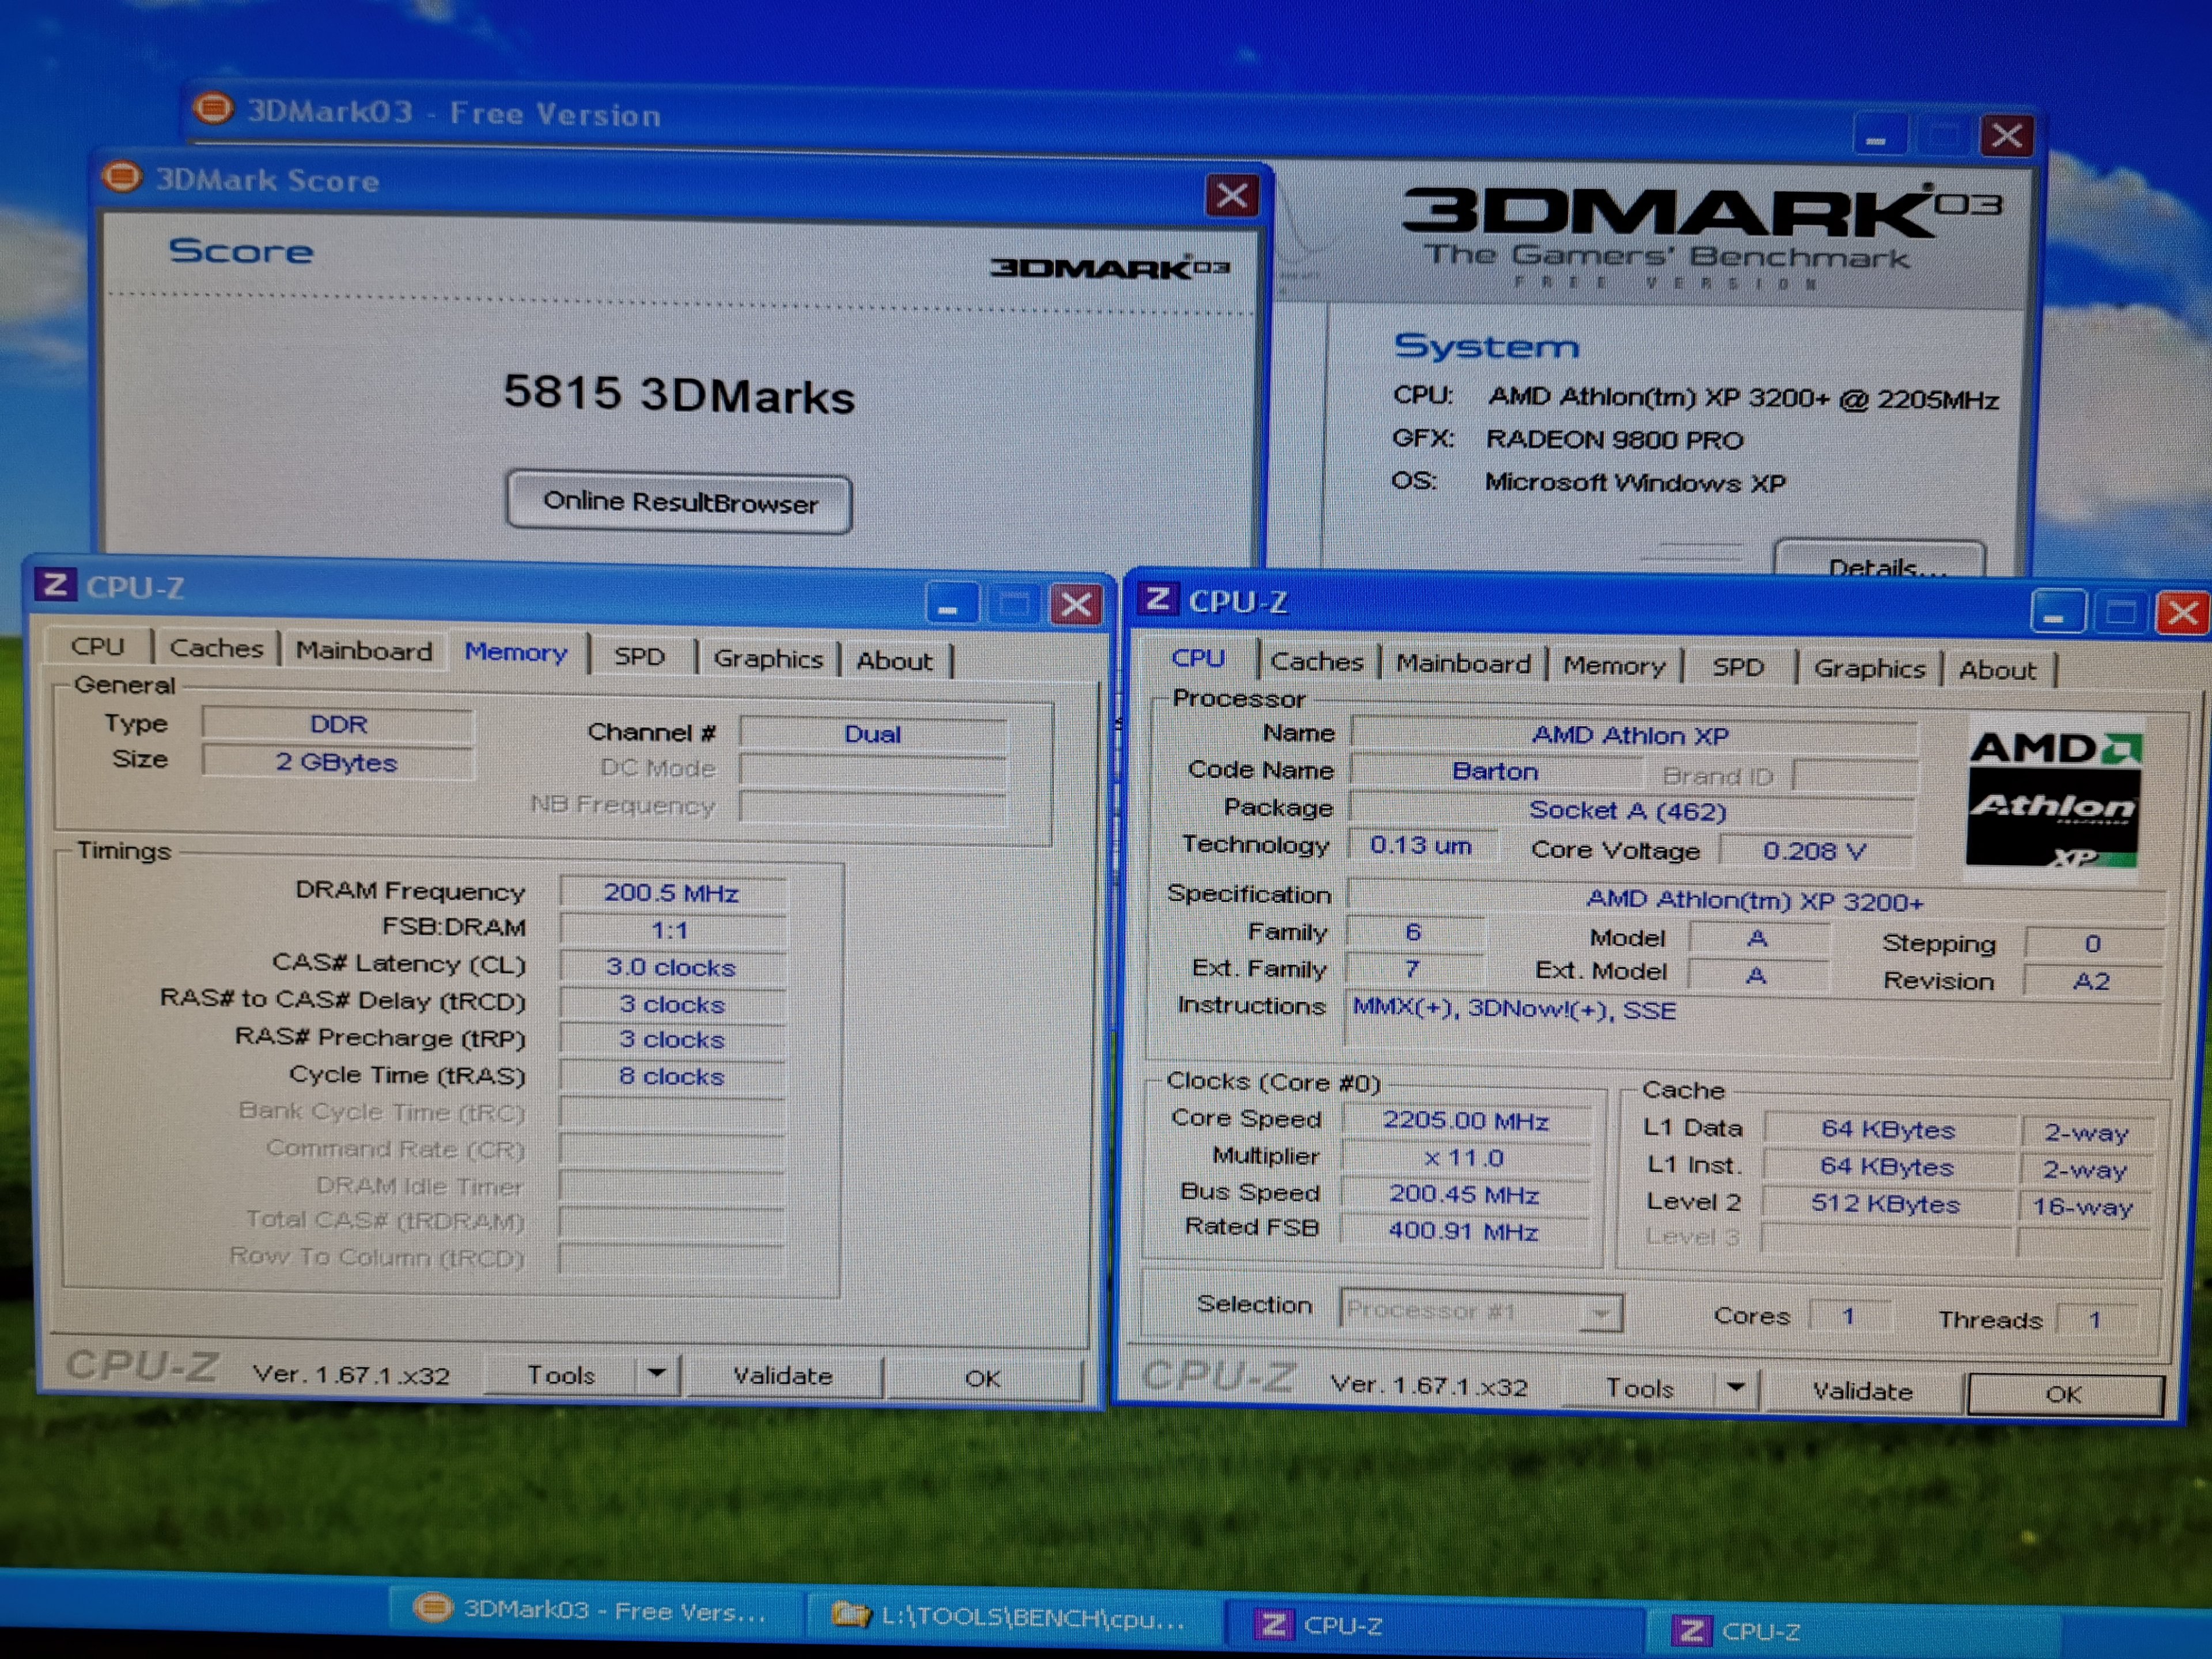
Task: Expand the Tools dropdown arrow in right CPU-Z
Action: (x=1736, y=1387)
